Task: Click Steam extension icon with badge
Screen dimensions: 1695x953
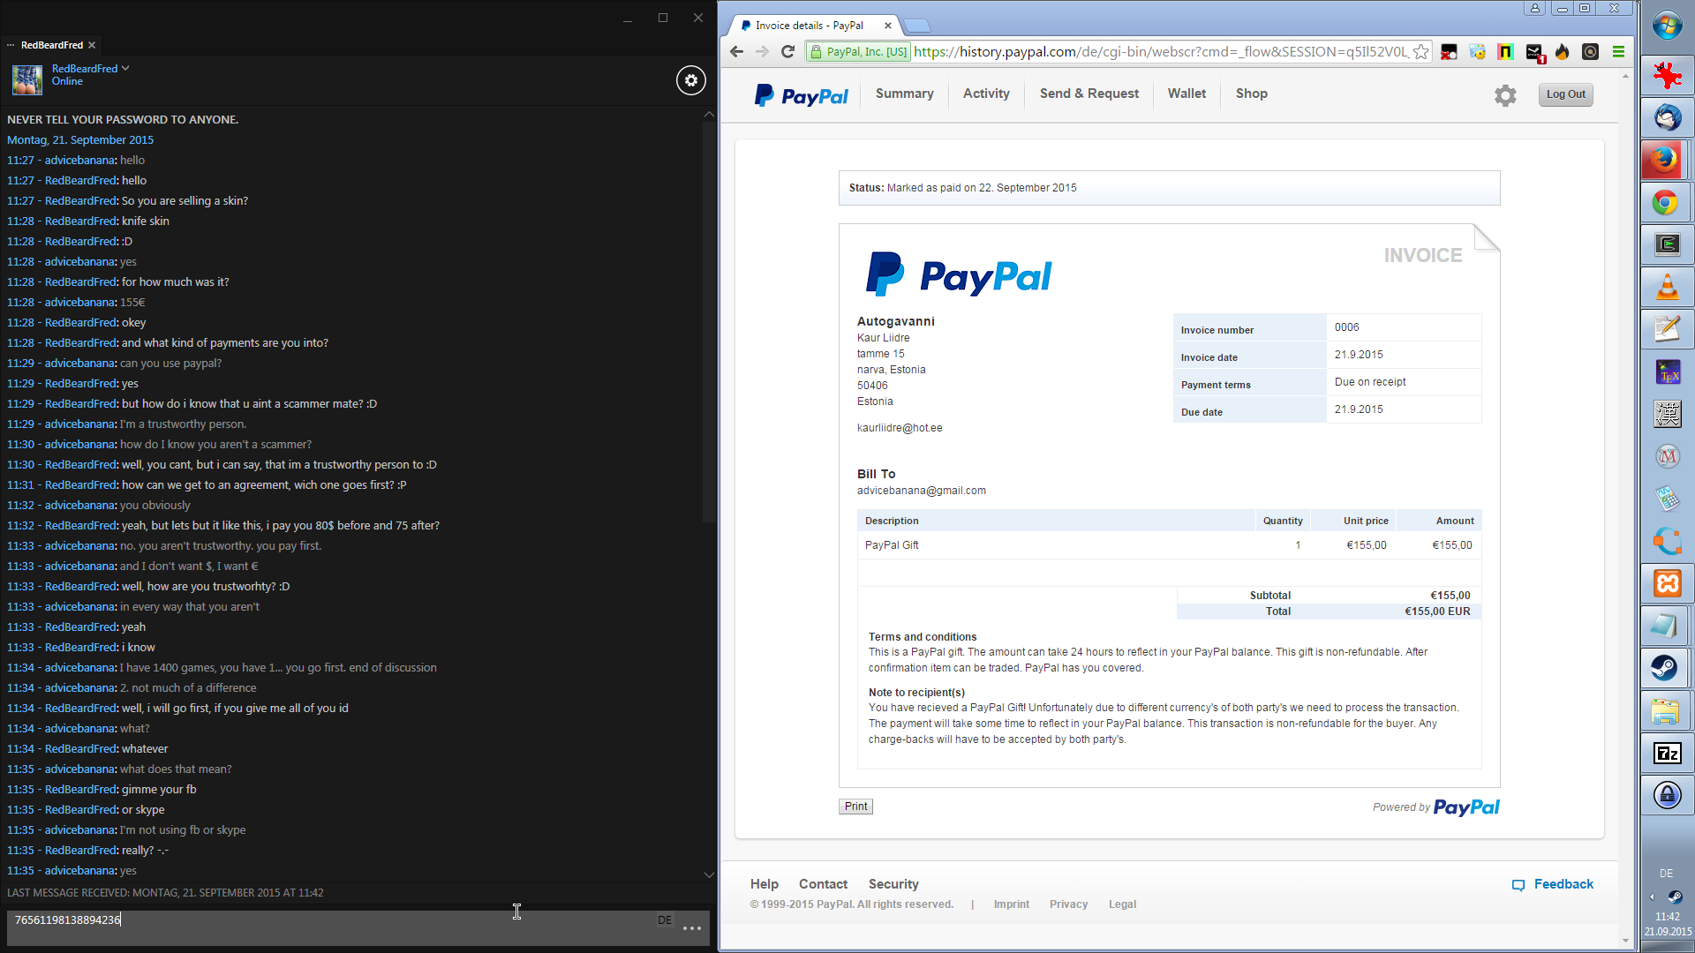Action: 1534,53
